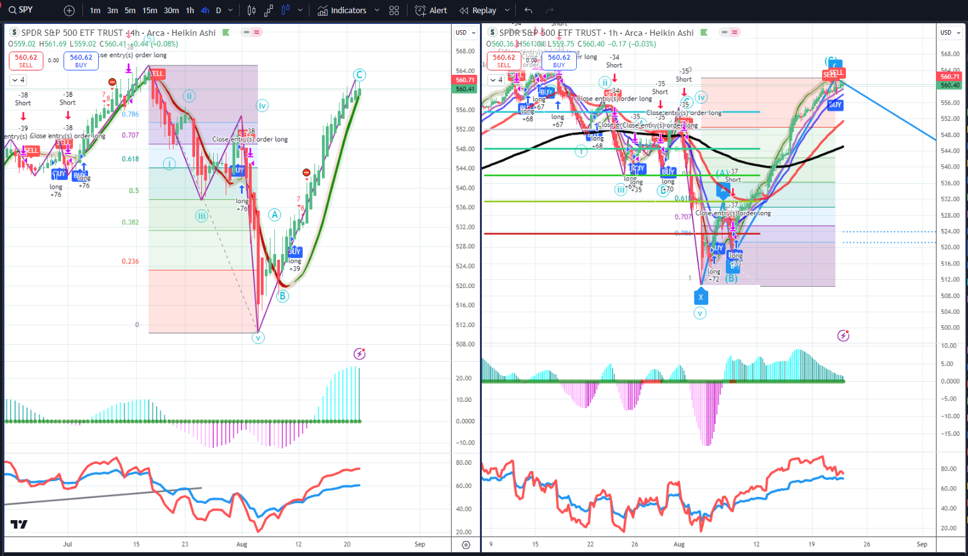
Task: Click the S symbol logo in left chart title
Action: 14,33
